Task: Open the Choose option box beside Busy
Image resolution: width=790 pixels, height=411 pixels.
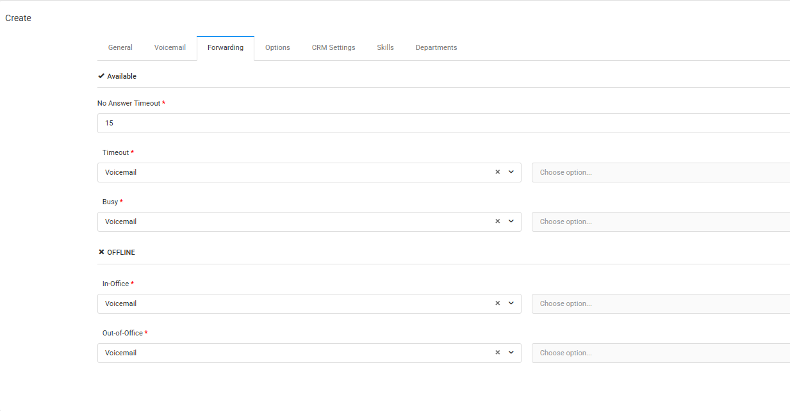Action: 661,222
